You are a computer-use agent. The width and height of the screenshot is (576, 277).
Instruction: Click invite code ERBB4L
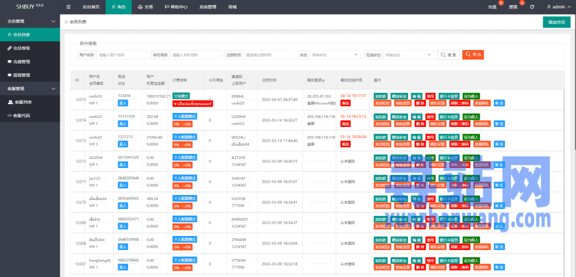point(238,96)
